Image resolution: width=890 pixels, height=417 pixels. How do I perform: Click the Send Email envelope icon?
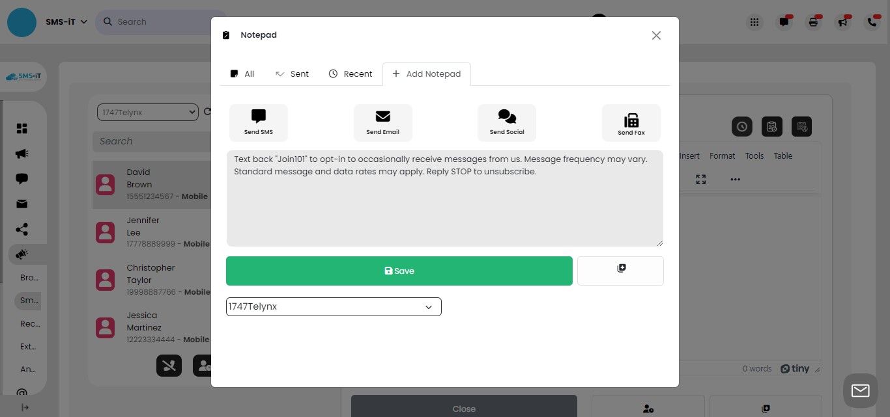pyautogui.click(x=382, y=122)
